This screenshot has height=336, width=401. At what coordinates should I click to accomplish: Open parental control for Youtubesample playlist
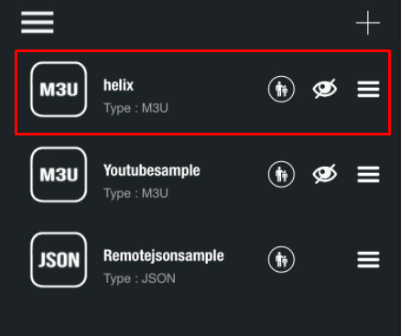281,174
